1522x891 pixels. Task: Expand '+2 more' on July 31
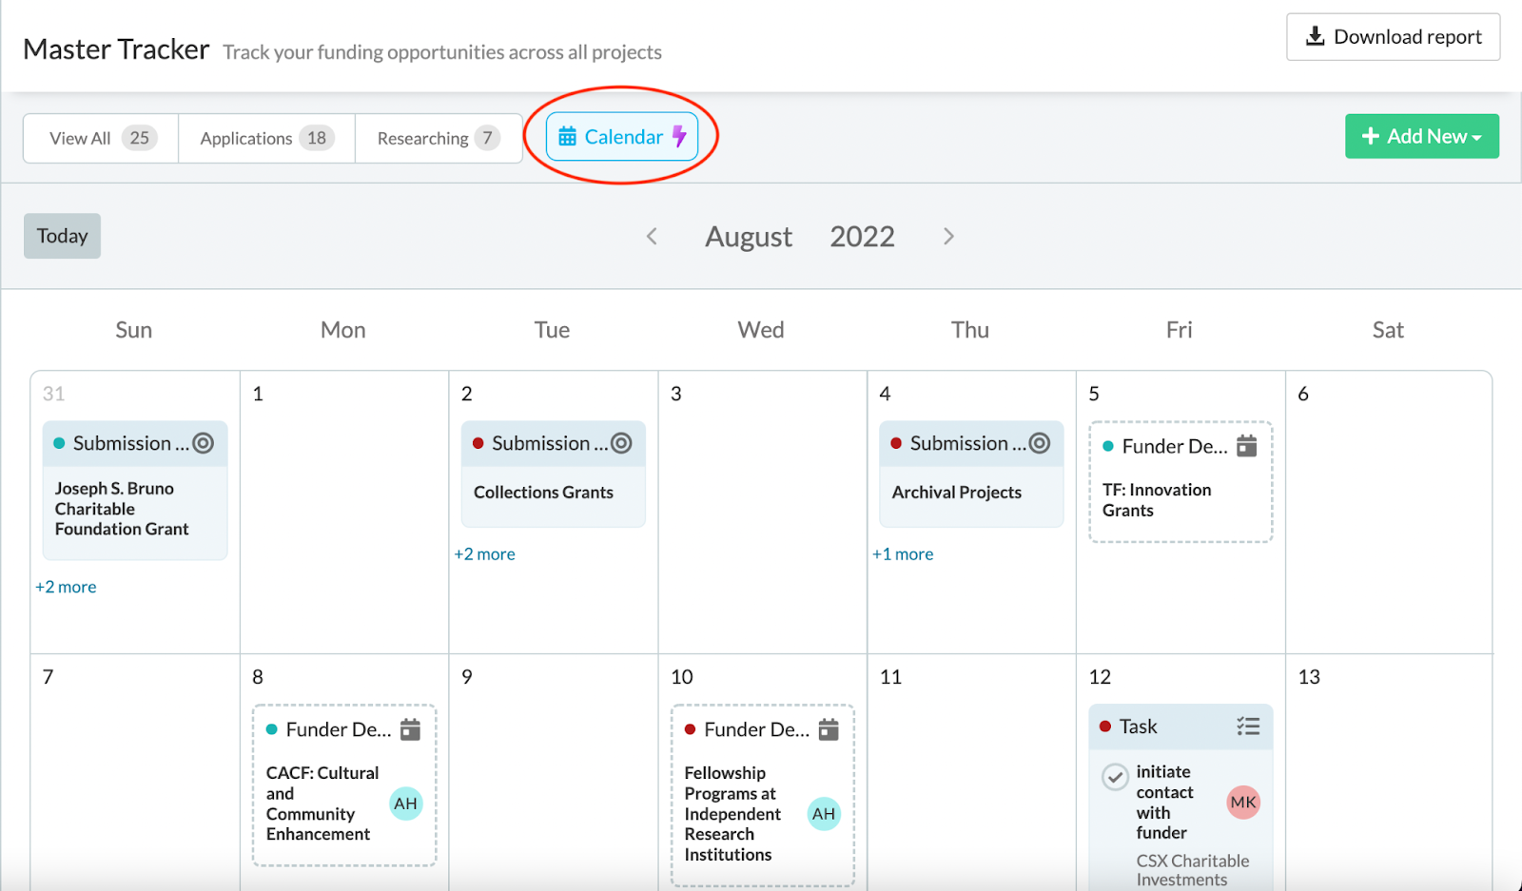tap(66, 588)
